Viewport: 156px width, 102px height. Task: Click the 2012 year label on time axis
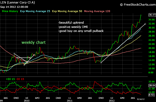(x=112, y=101)
